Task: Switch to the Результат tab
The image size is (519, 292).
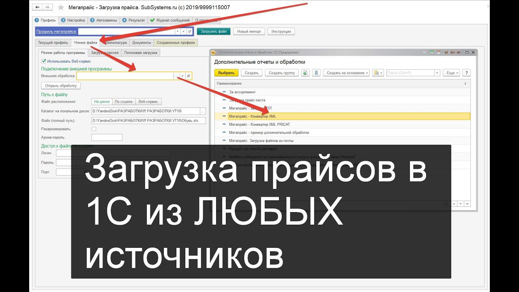Action: pyautogui.click(x=133, y=20)
